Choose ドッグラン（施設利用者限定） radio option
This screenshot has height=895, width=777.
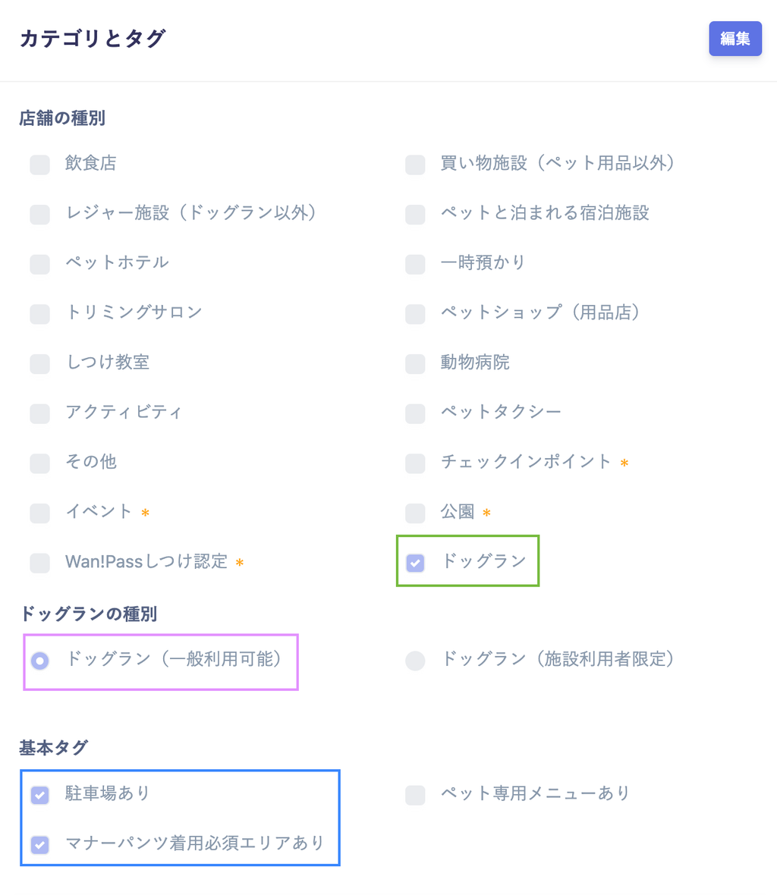415,661
